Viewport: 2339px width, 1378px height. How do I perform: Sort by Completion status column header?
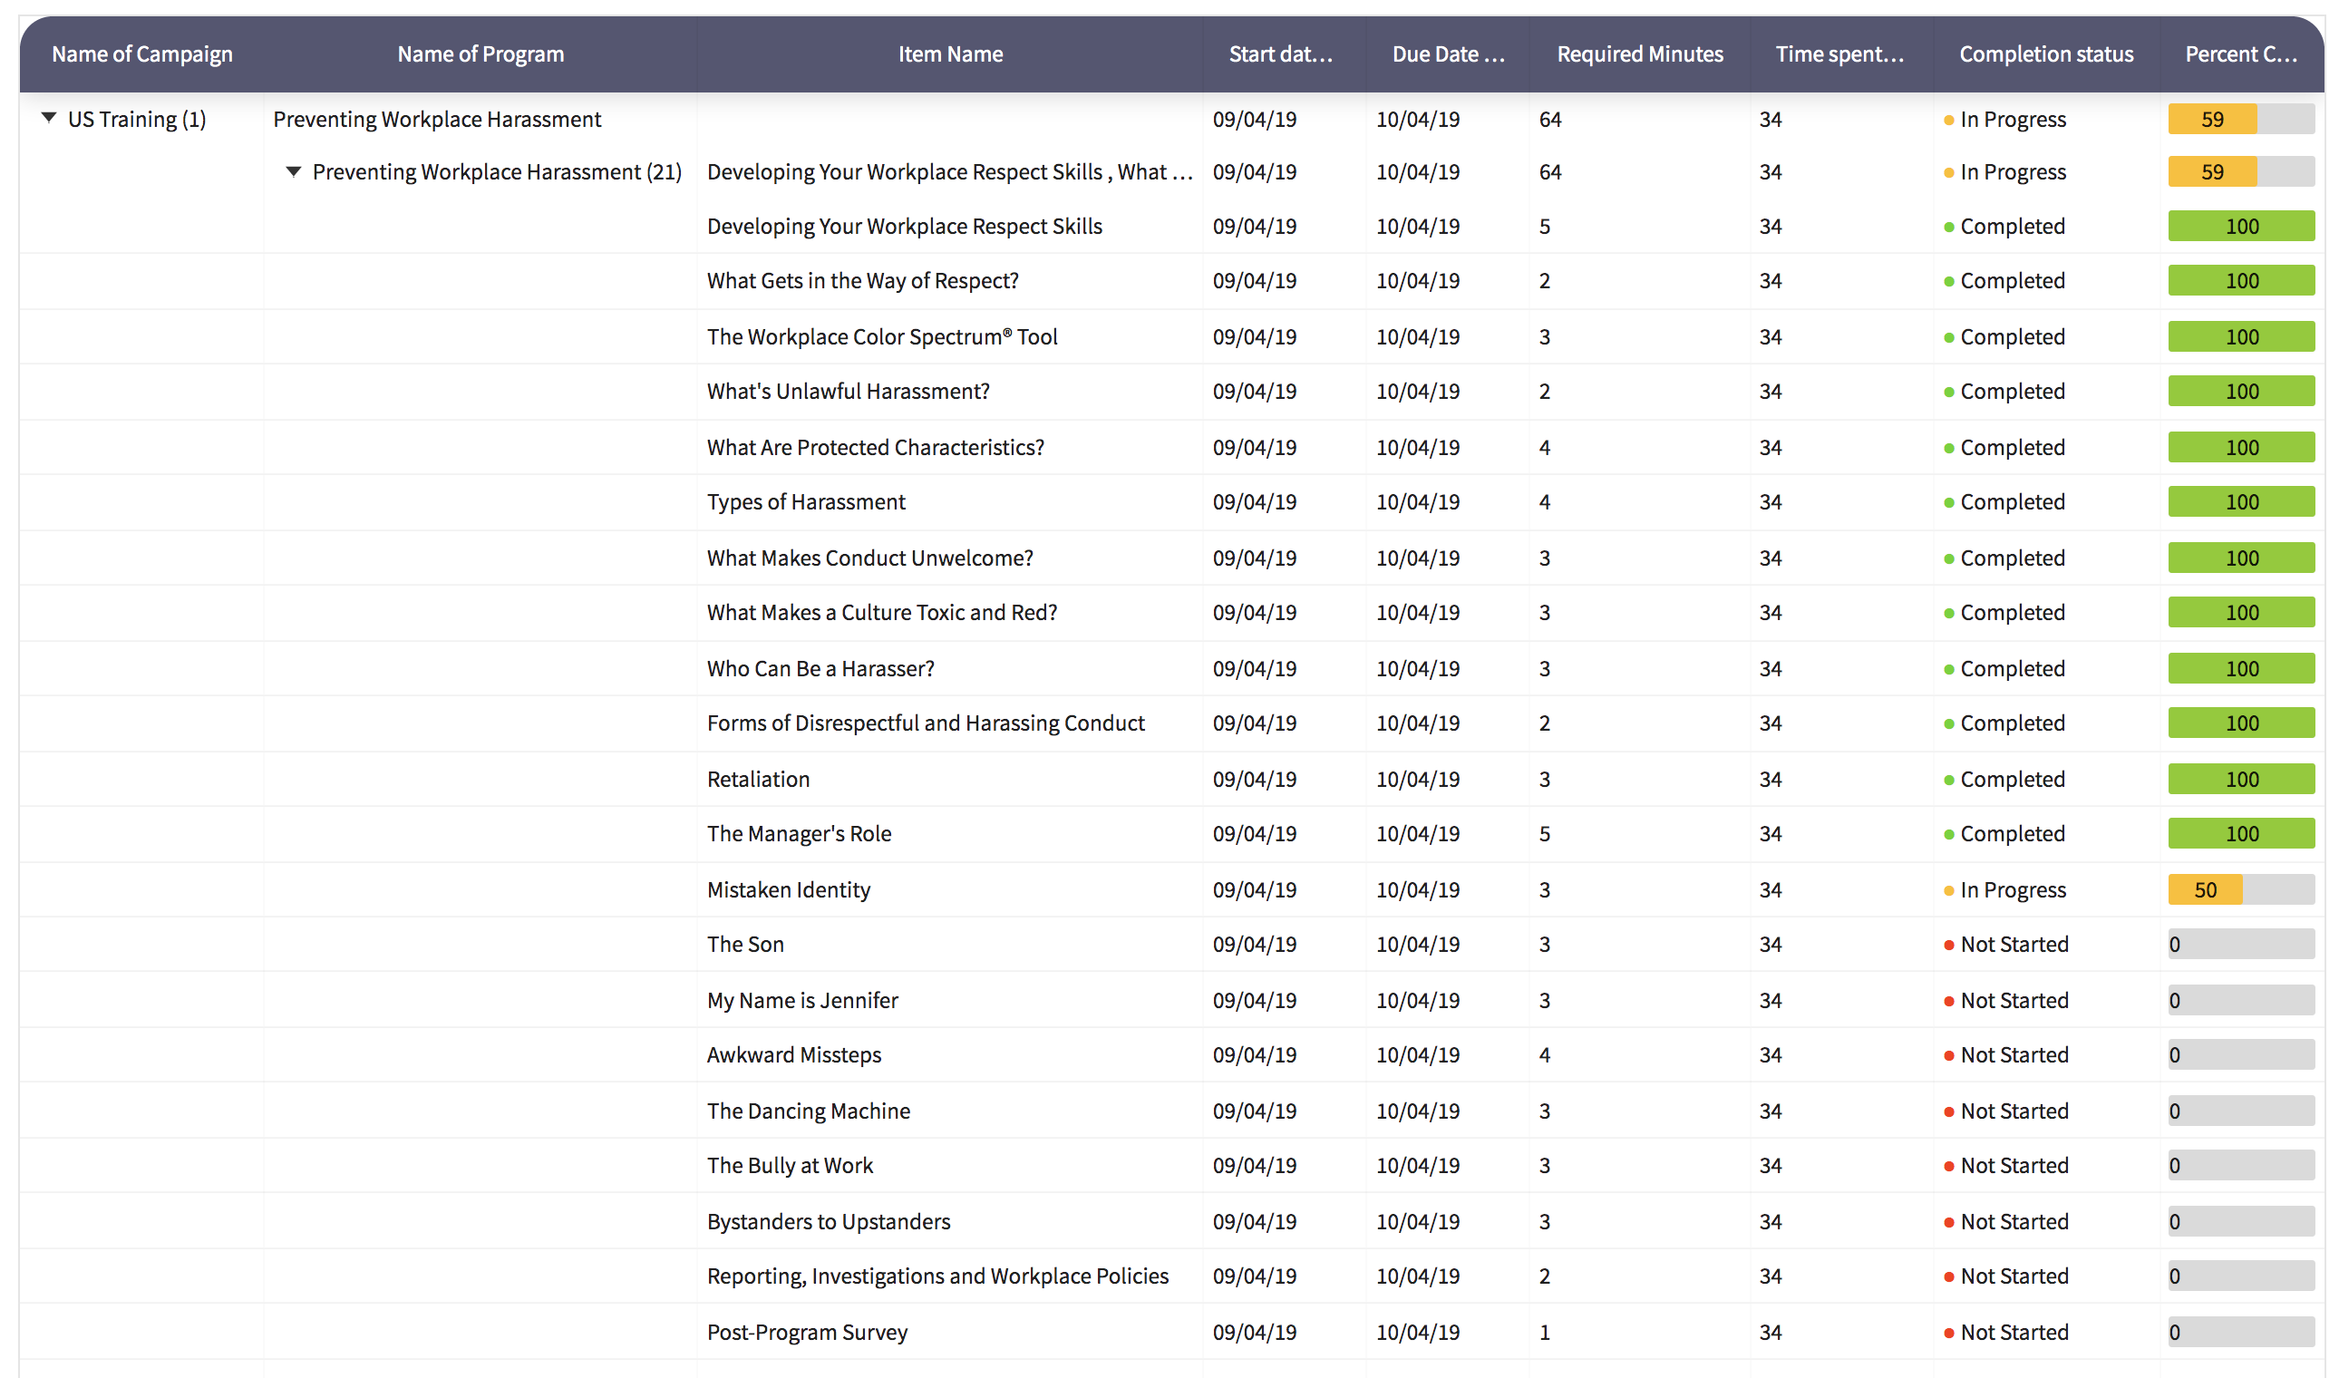2045,53
